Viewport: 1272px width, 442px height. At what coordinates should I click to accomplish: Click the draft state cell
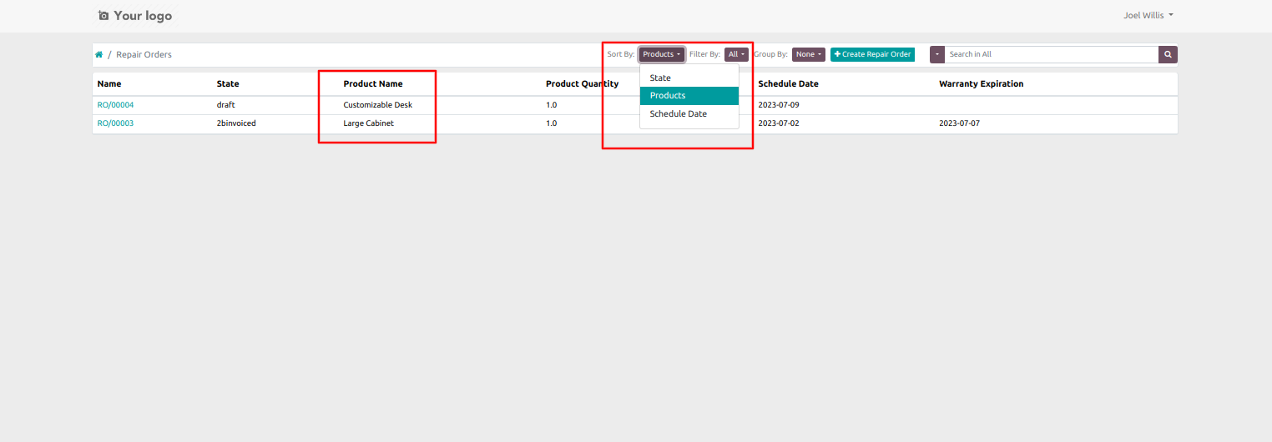226,105
